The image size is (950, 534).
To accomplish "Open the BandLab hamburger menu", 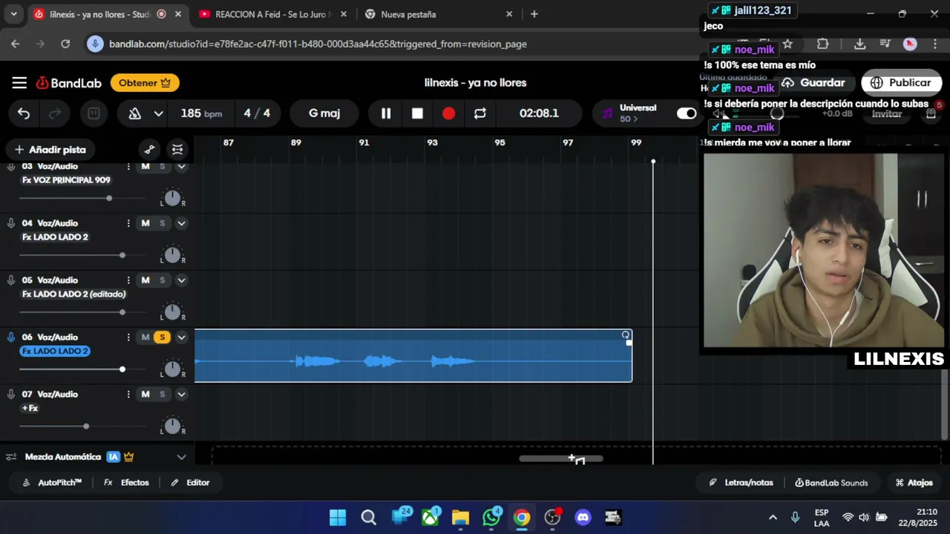I will coord(19,83).
